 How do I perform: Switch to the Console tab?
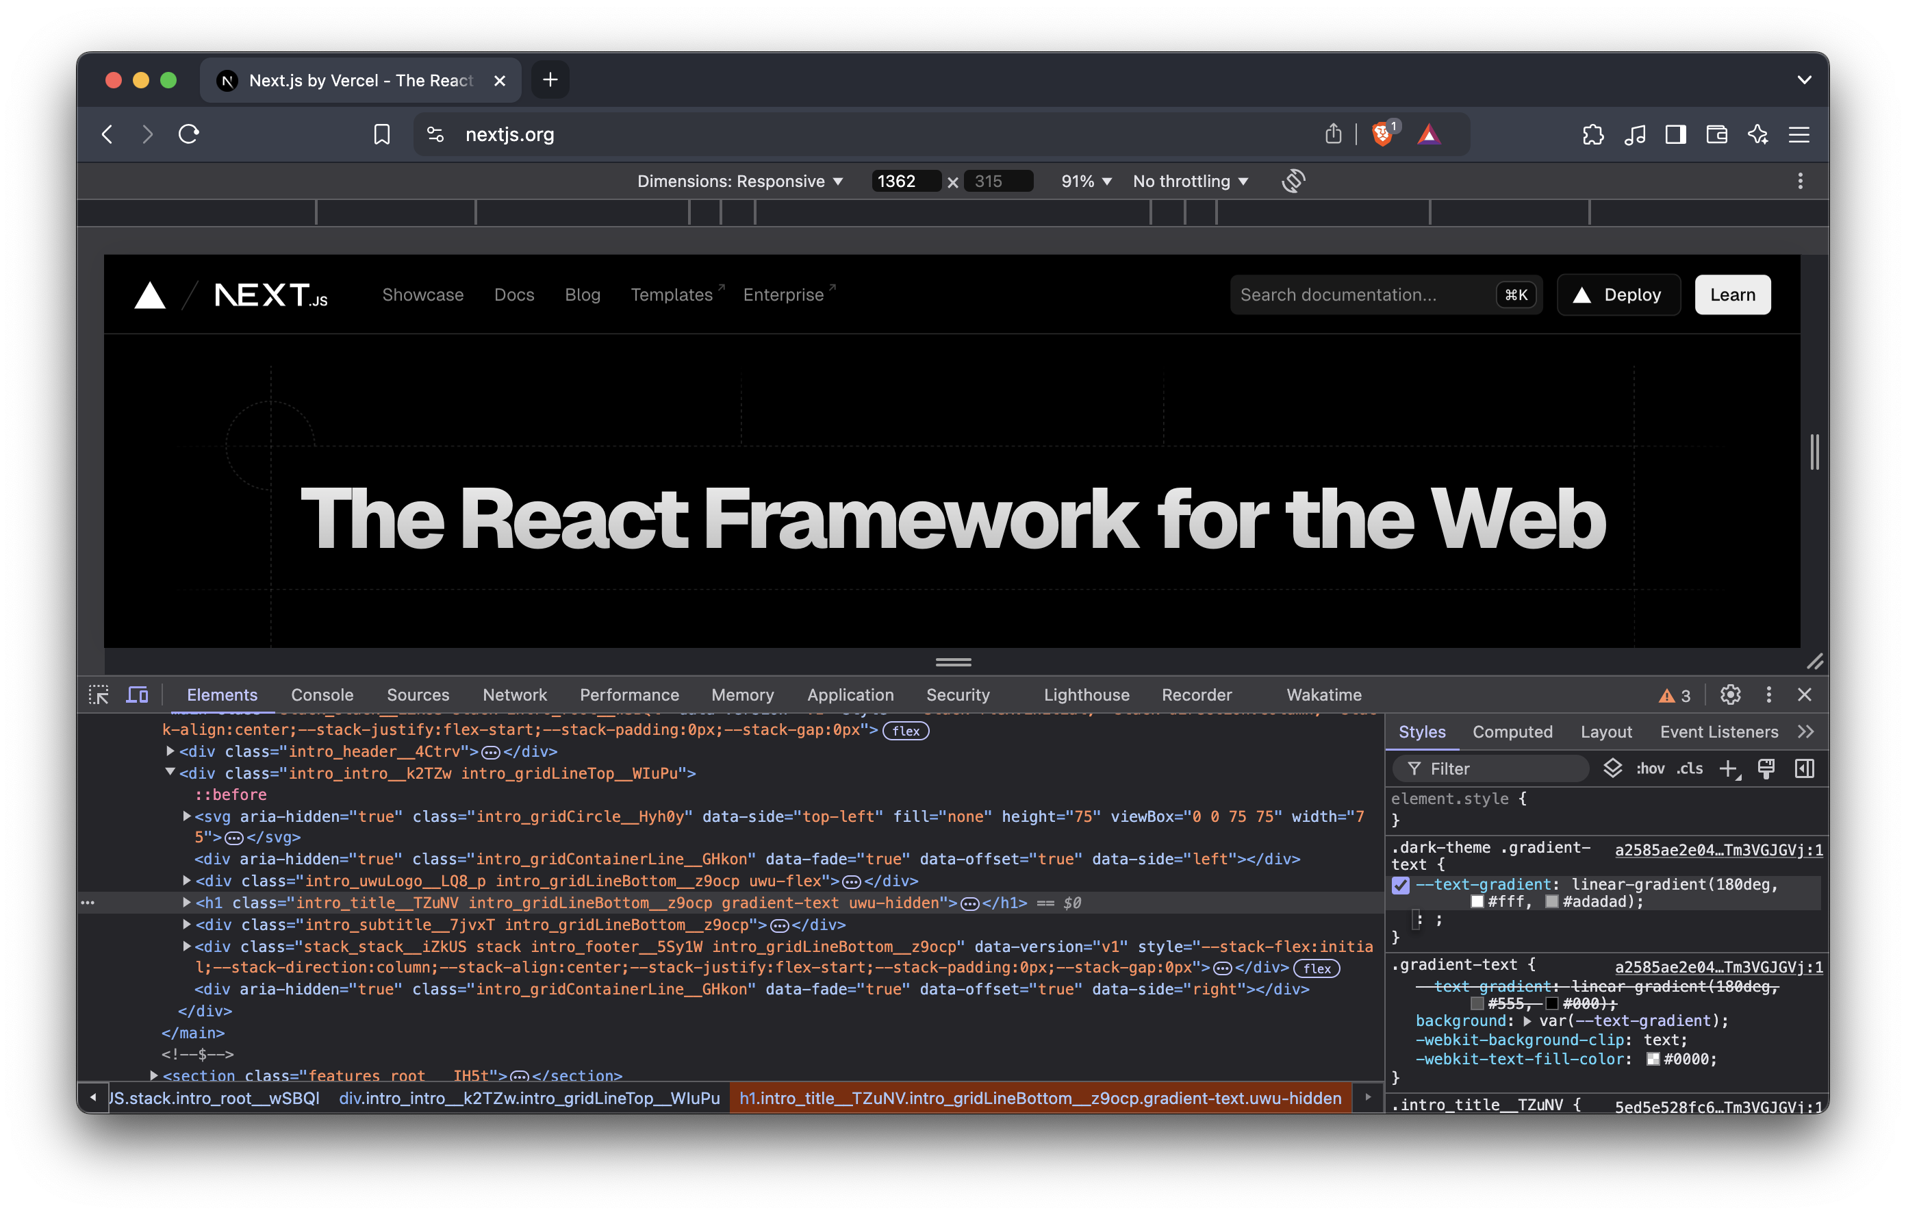pyautogui.click(x=321, y=694)
